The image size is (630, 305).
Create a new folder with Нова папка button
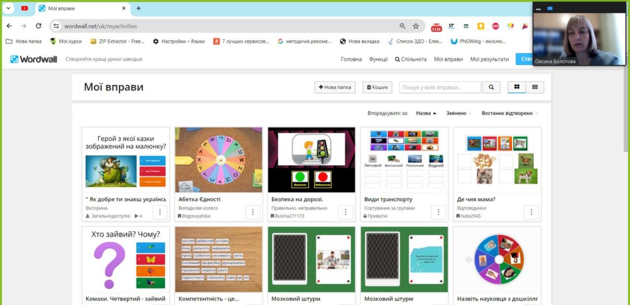click(335, 87)
